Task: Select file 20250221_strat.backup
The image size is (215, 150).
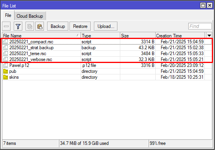Action: 31,48
